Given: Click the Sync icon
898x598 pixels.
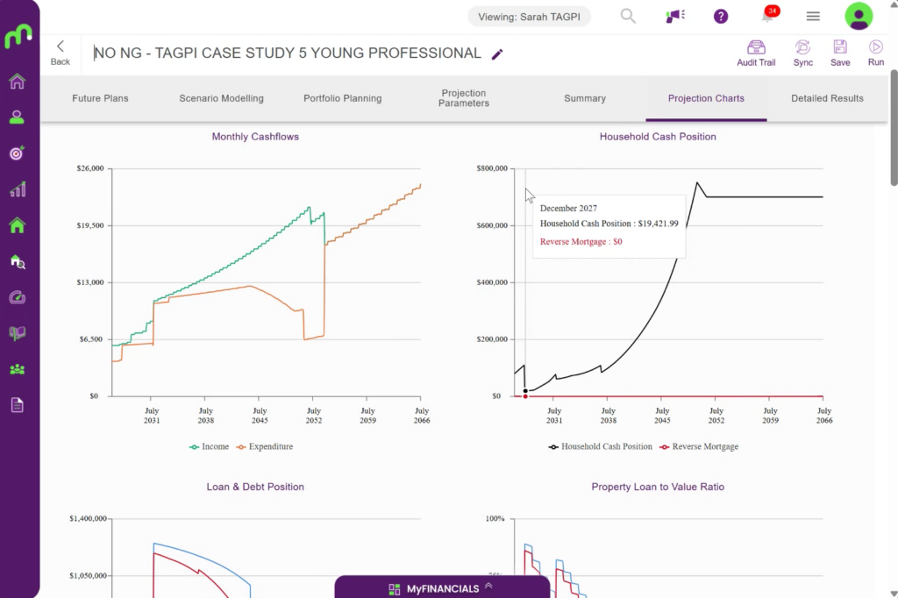Looking at the screenshot, I should click(802, 53).
